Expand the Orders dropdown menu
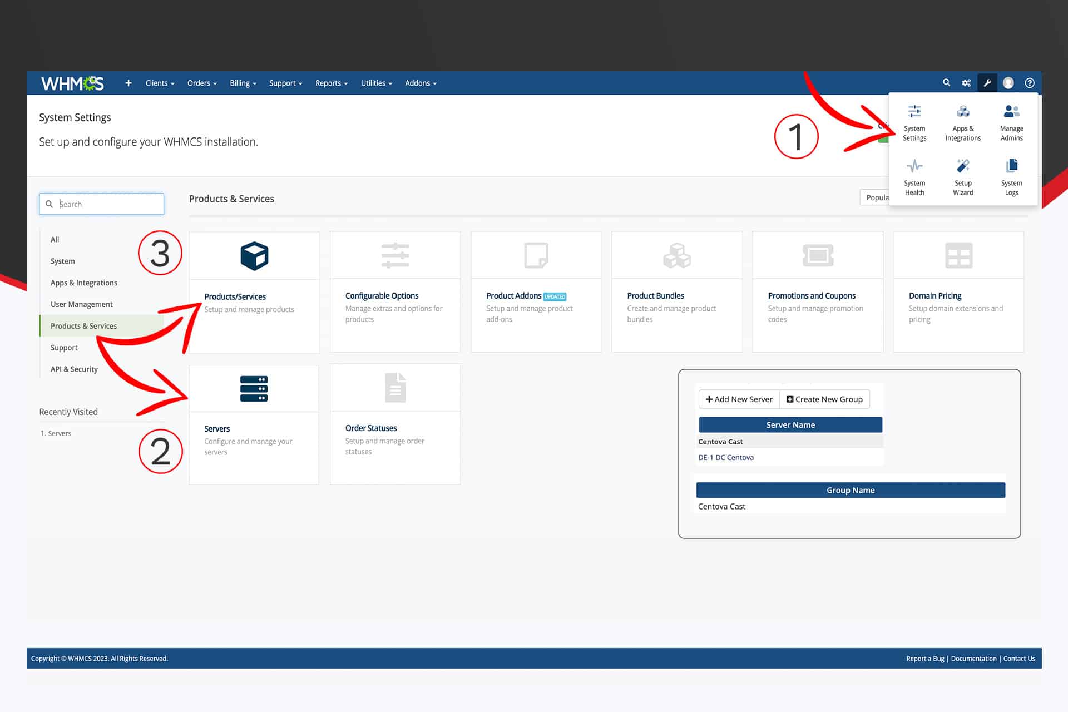This screenshot has width=1068, height=712. [x=202, y=83]
